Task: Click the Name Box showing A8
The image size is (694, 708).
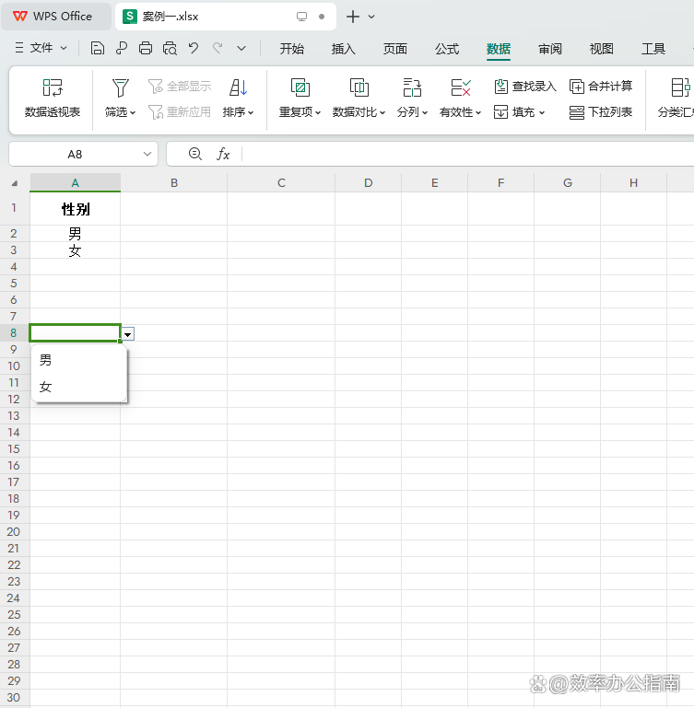Action: (75, 155)
